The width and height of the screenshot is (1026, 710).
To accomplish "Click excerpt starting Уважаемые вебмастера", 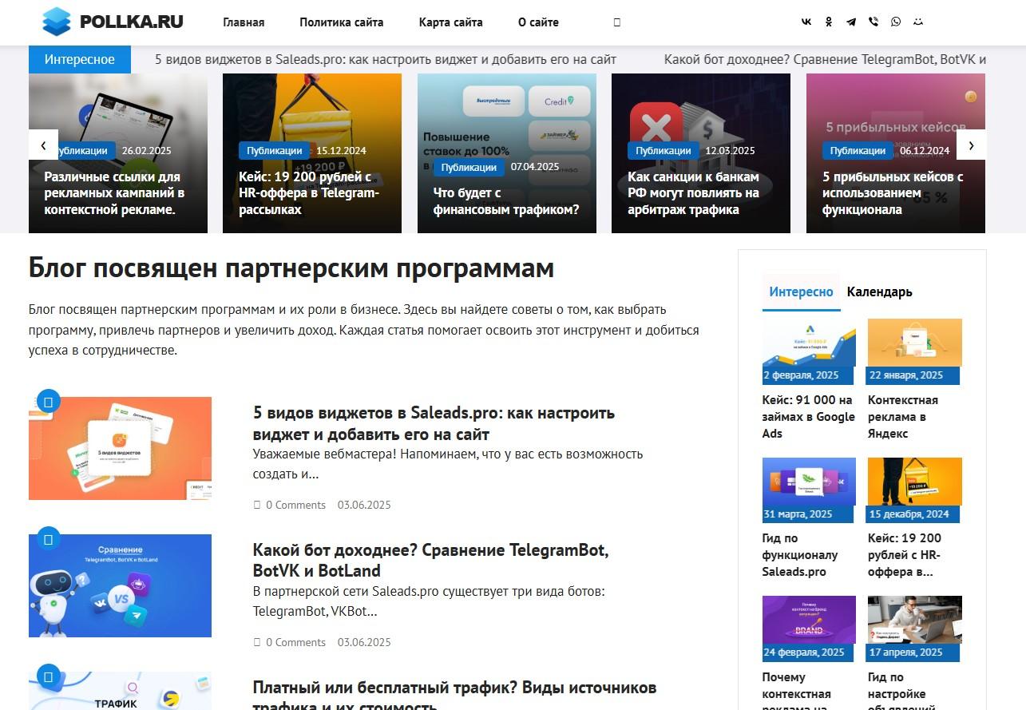I will tap(448, 464).
